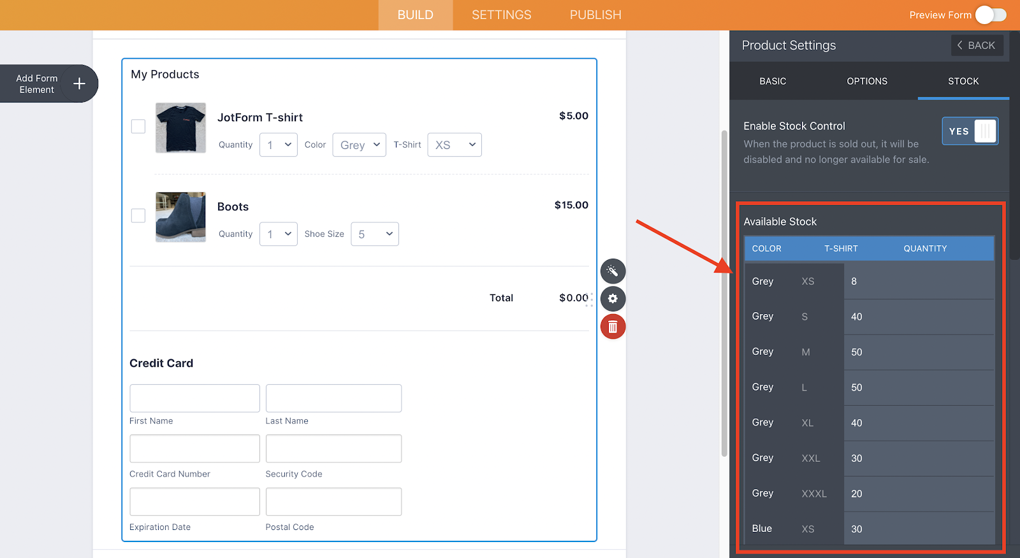Check the Boots product checkbox
This screenshot has height=558, width=1020.
click(138, 216)
